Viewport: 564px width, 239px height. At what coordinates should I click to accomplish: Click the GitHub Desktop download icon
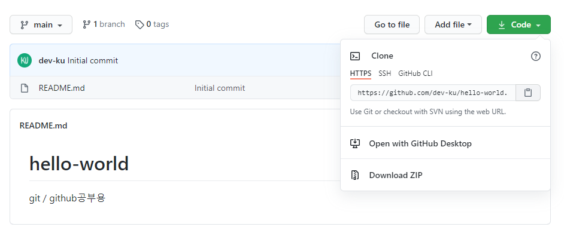tap(355, 143)
